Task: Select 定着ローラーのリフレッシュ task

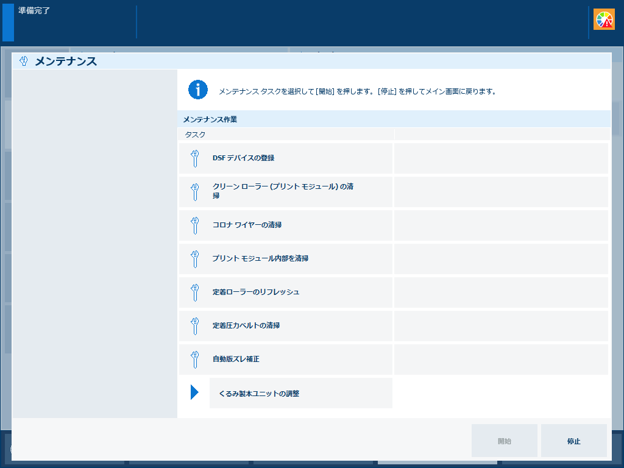Action: (x=286, y=292)
